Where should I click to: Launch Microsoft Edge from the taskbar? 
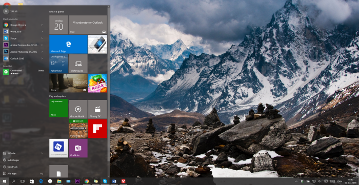point(41,181)
